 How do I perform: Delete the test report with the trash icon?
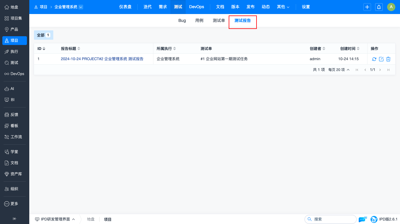pos(388,59)
